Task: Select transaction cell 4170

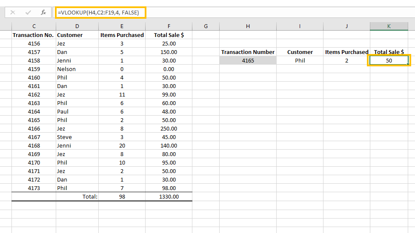Action: pos(34,162)
